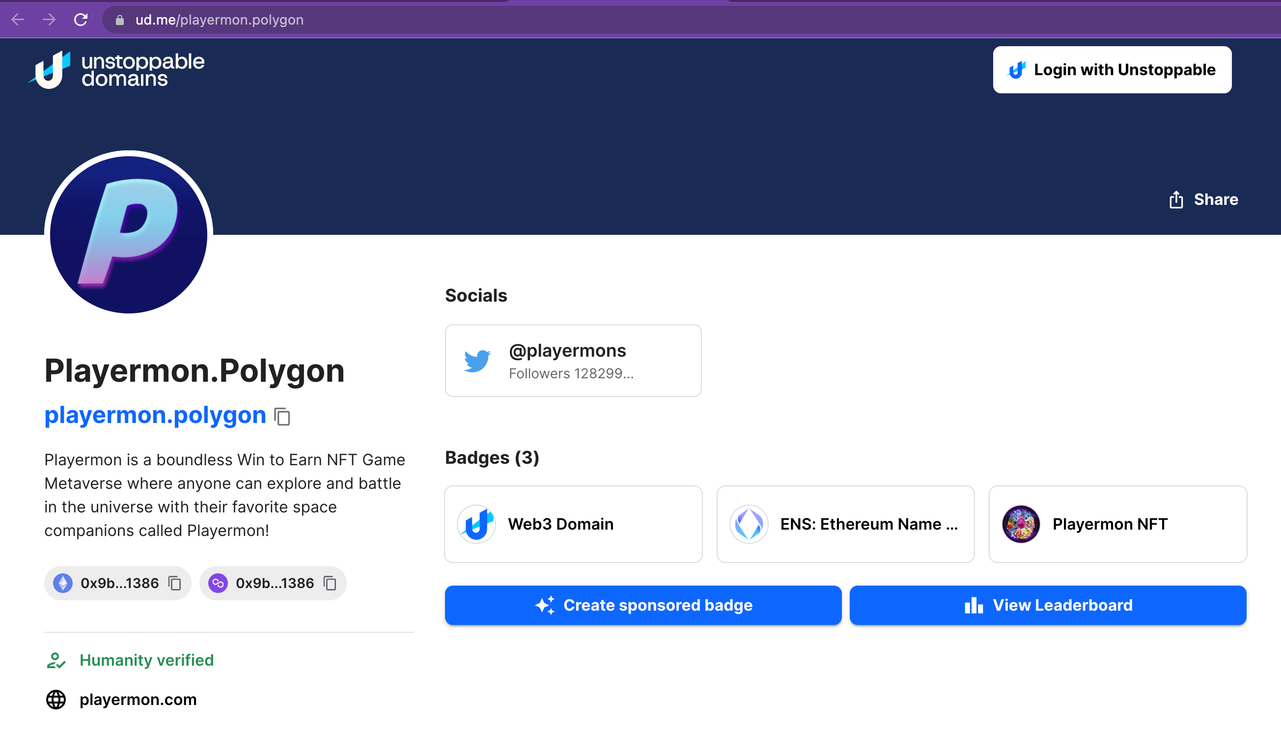
Task: Go back in browser history
Action: tap(18, 20)
